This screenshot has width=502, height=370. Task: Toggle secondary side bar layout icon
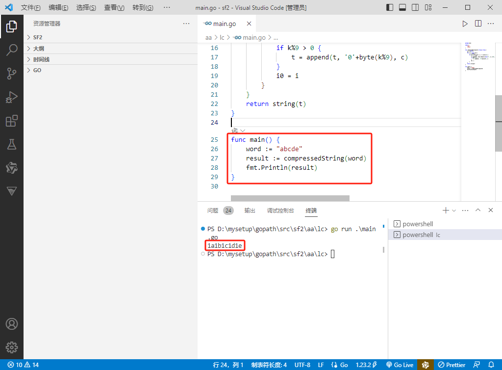pyautogui.click(x=415, y=7)
